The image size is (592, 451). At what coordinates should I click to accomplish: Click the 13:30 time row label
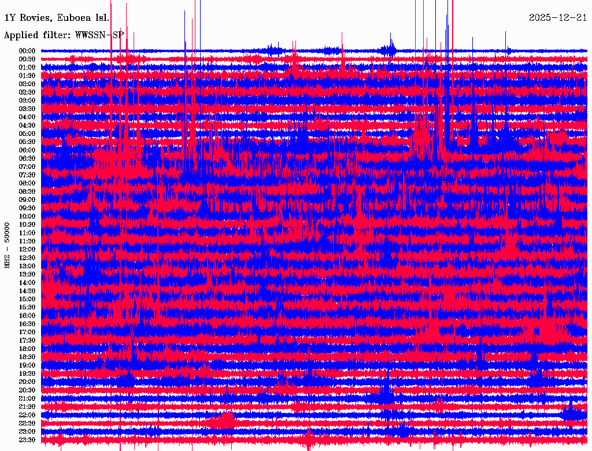[27, 275]
